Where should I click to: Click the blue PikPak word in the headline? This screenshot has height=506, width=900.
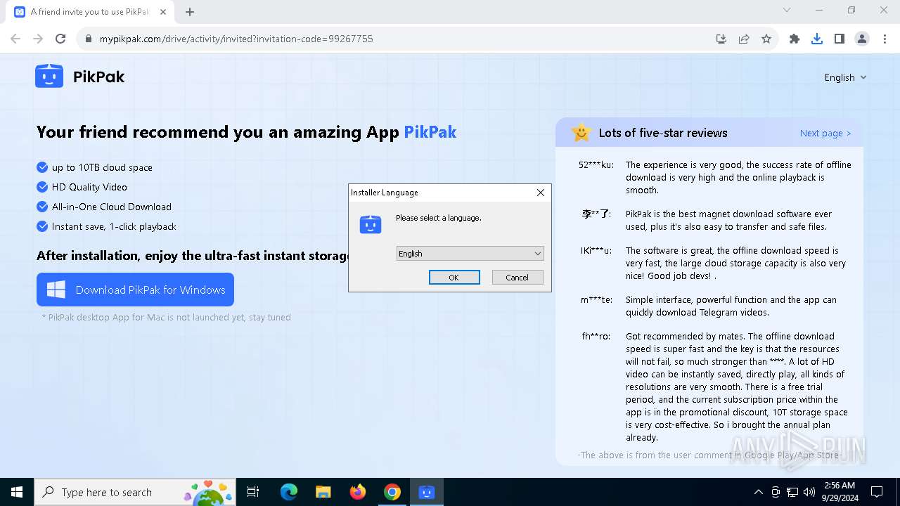tap(430, 131)
